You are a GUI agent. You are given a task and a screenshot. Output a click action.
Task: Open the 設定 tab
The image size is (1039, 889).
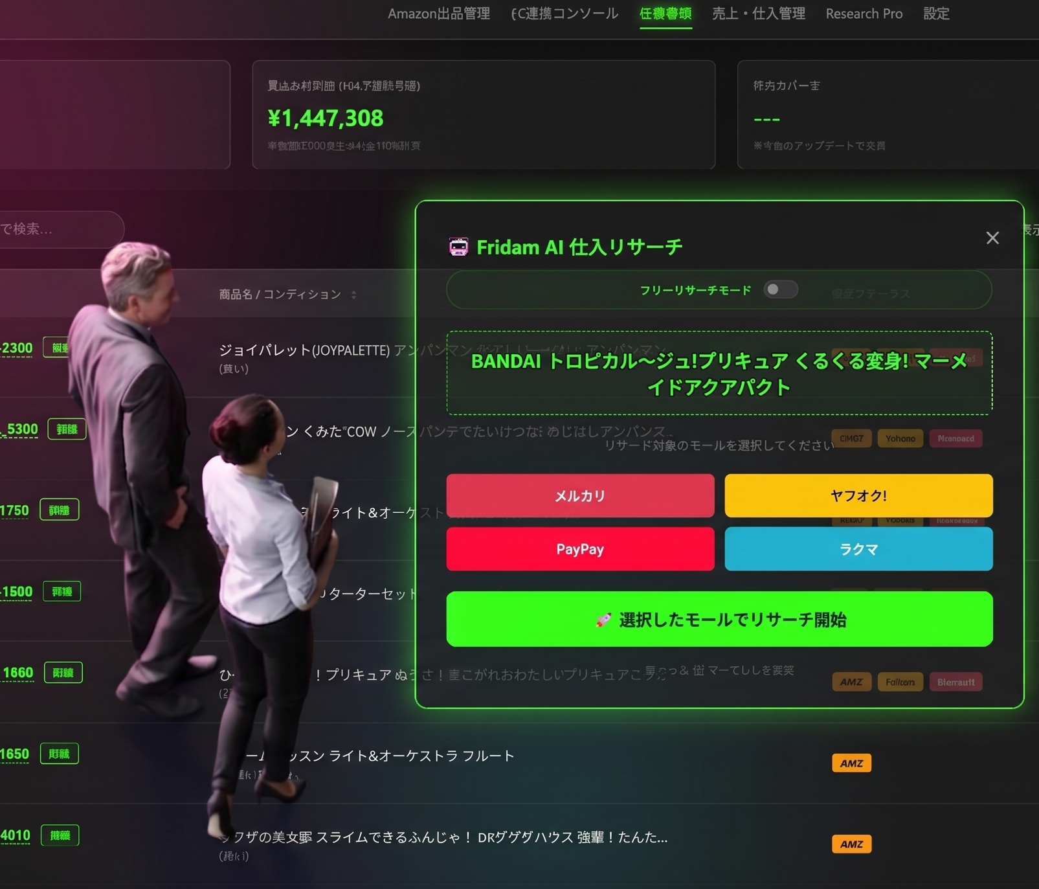936,14
